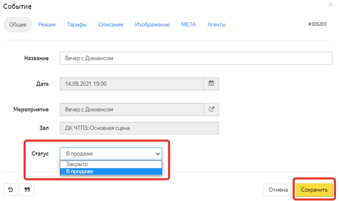Open the Агенты tab
339x201 pixels.
(x=216, y=25)
